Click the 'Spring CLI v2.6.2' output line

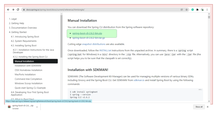point(80,97)
